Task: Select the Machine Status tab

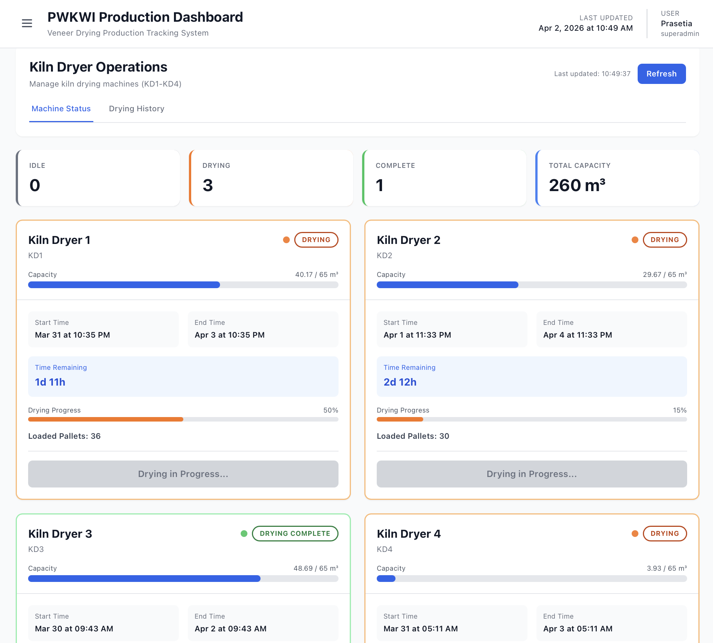Action: pyautogui.click(x=61, y=109)
